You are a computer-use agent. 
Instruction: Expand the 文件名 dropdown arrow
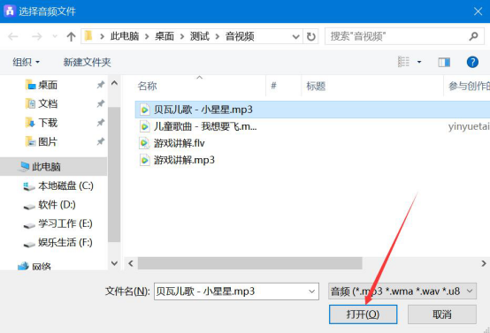point(311,291)
